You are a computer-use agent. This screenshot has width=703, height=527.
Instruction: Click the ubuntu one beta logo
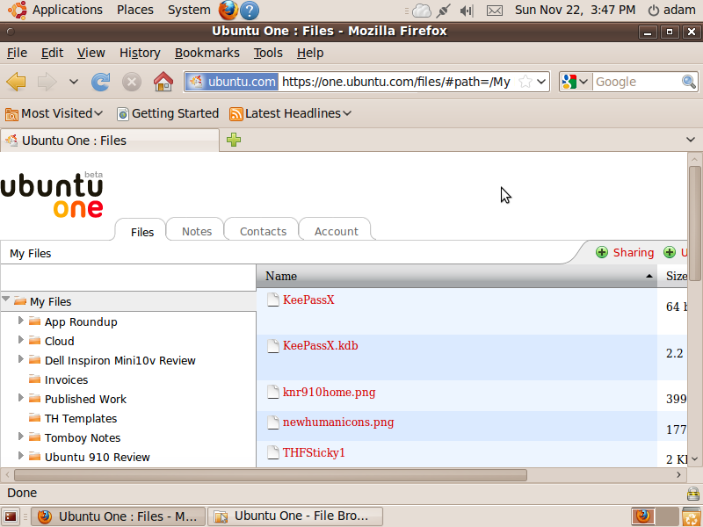(52, 196)
